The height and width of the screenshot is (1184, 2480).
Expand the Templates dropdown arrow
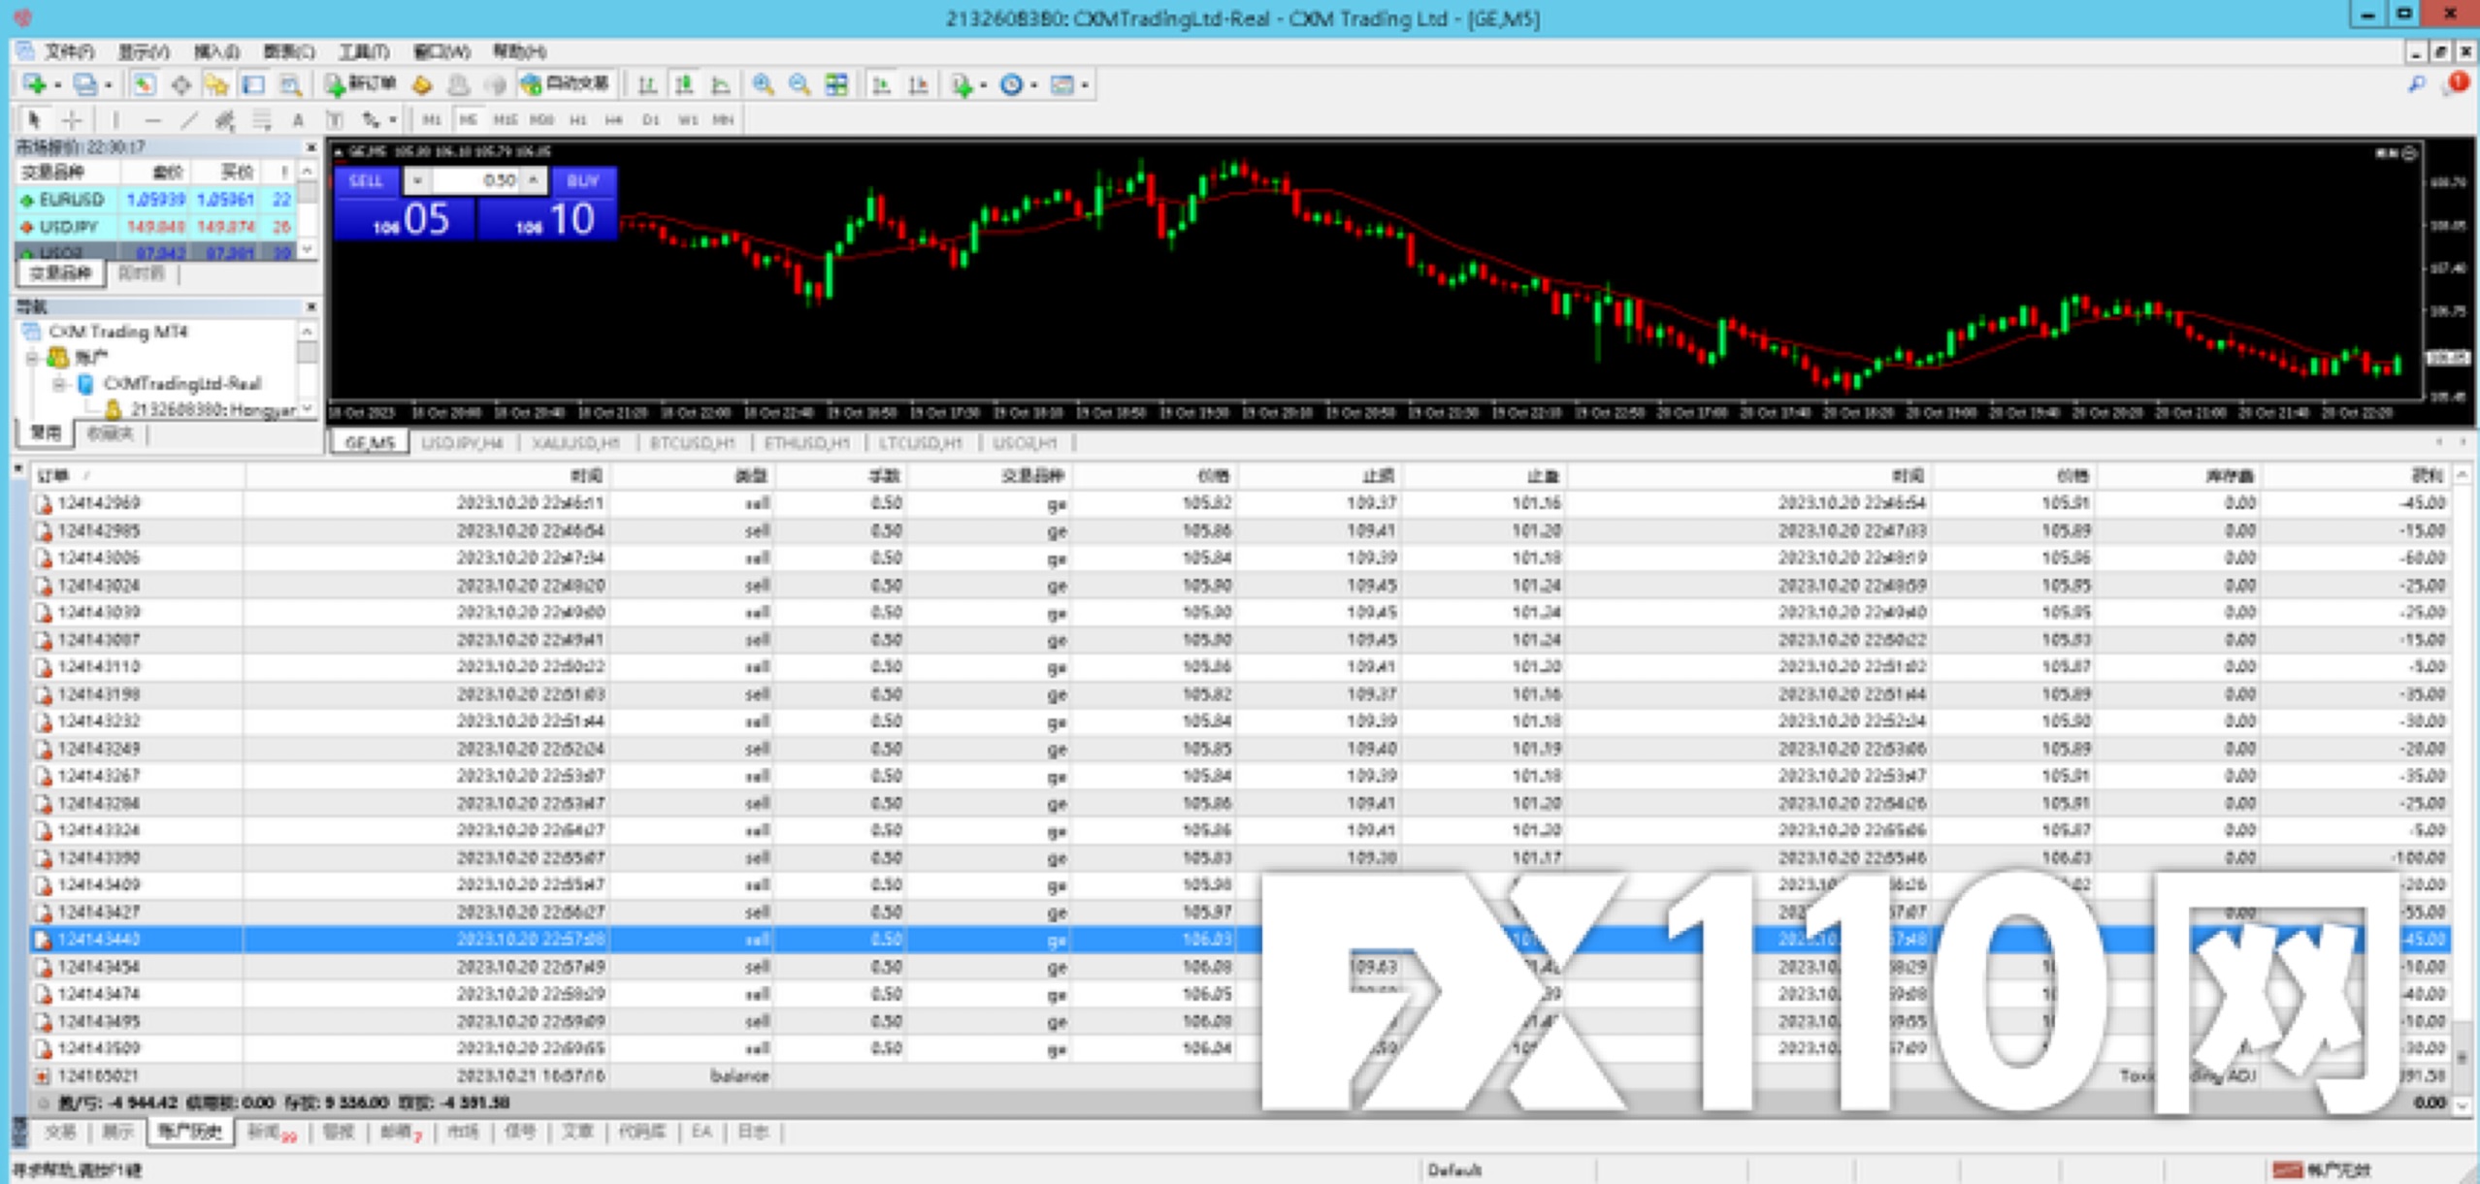(x=1085, y=85)
